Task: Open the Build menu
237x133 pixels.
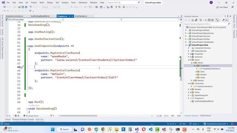Action: pyautogui.click(x=42, y=3)
